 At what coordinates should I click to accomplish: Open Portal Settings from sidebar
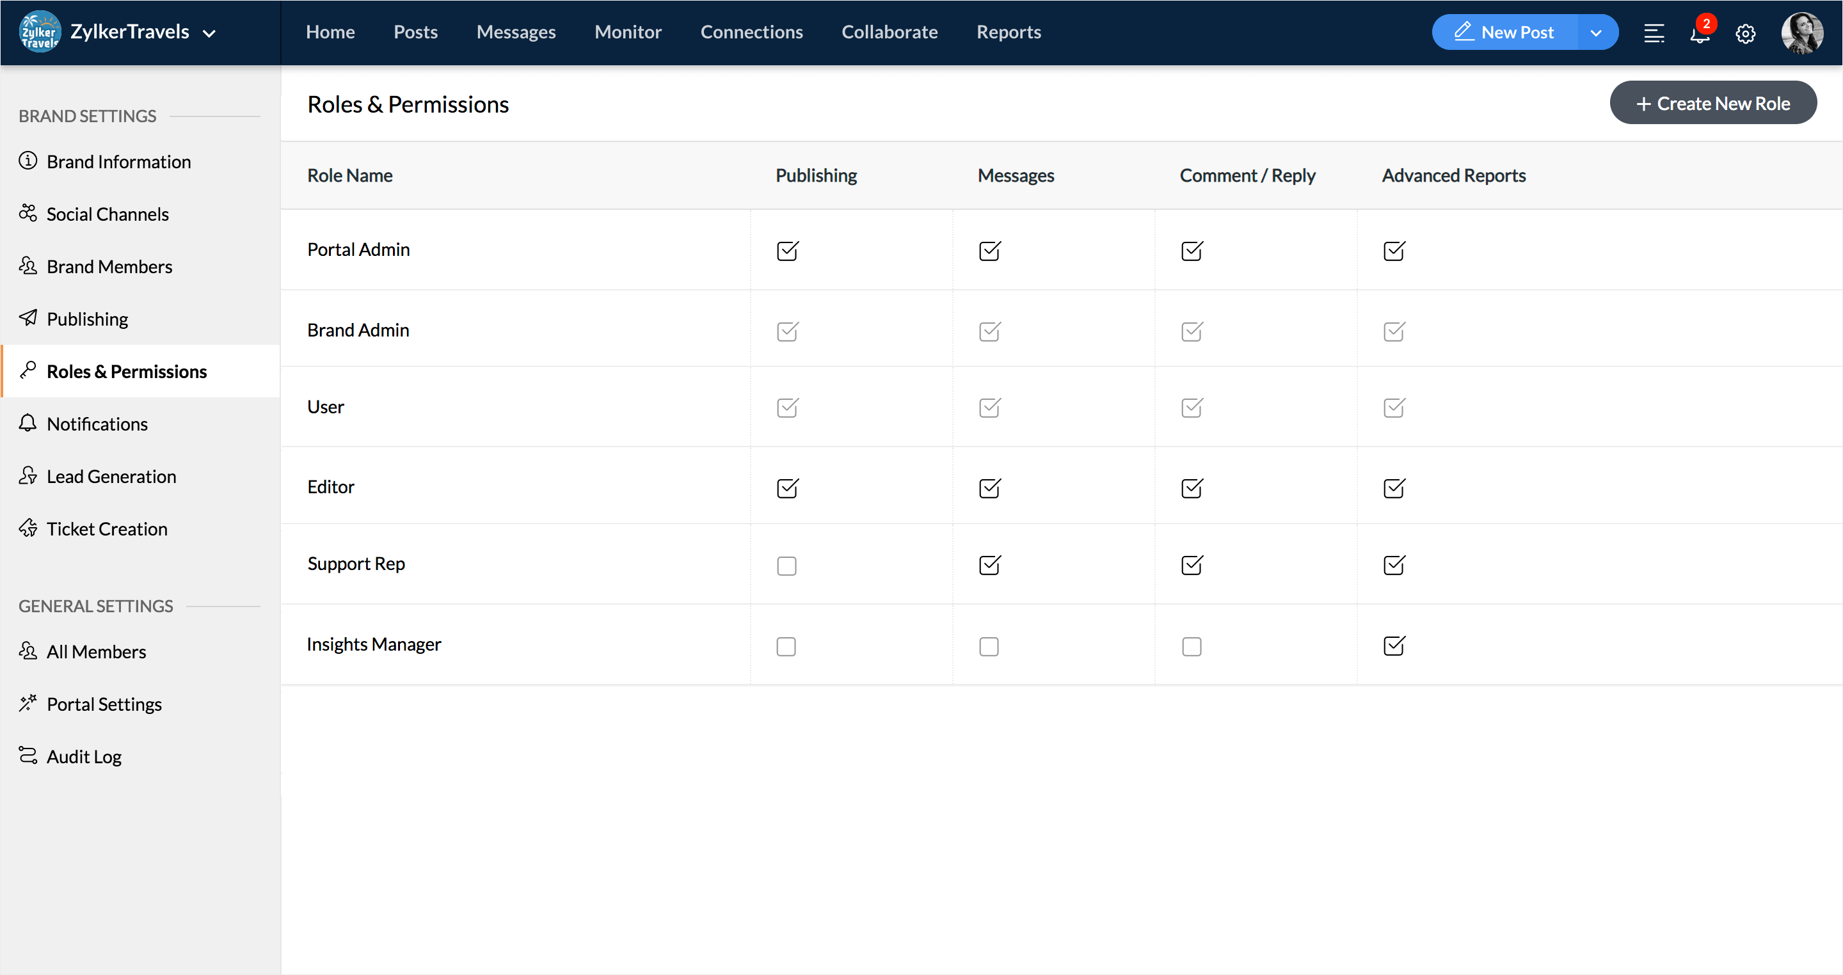pyautogui.click(x=104, y=704)
